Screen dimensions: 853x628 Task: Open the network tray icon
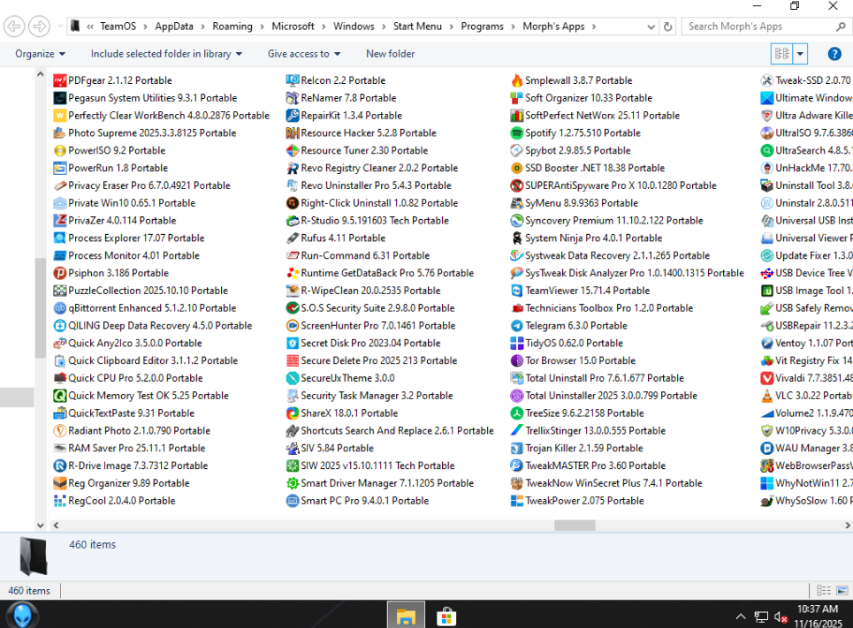point(760,617)
